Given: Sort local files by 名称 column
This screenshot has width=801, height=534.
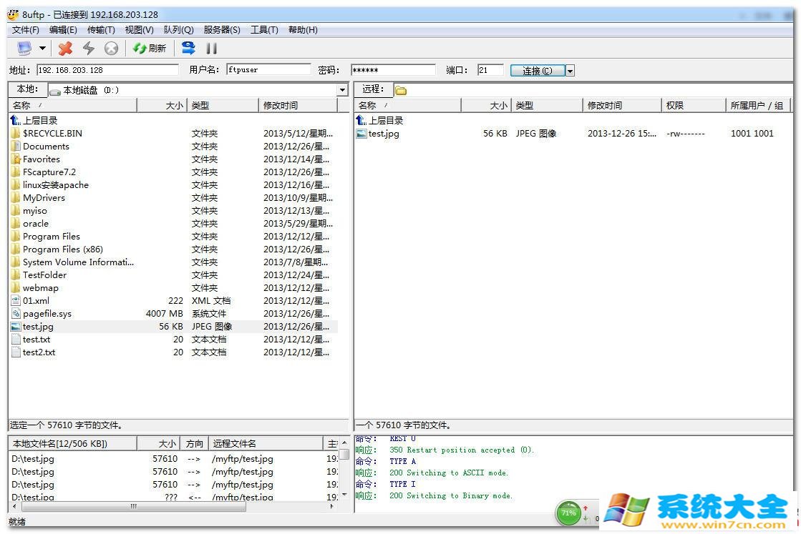Looking at the screenshot, I should click(72, 106).
